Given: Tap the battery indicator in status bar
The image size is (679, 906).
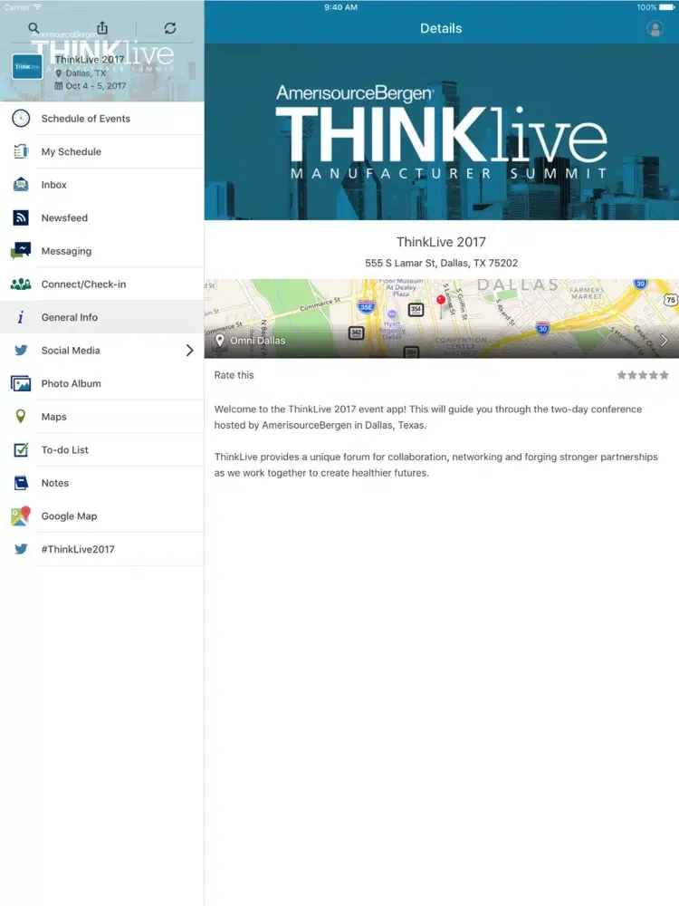Looking at the screenshot, I should [x=667, y=7].
